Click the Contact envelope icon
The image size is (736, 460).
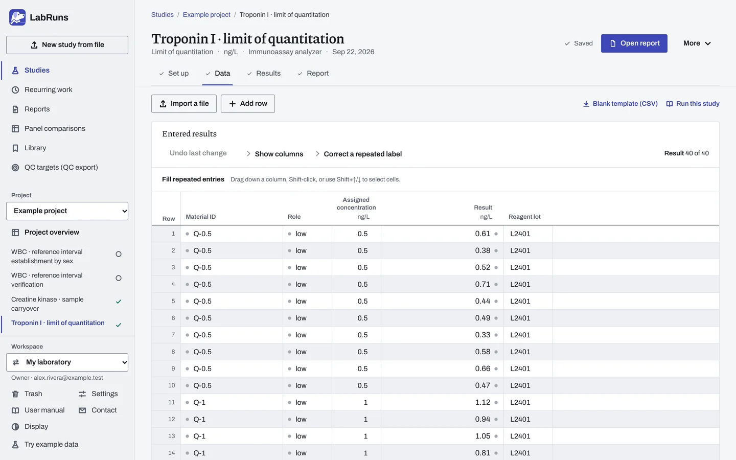pyautogui.click(x=82, y=410)
